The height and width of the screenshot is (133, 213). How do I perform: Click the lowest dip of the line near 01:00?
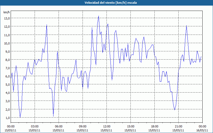tap(20, 117)
